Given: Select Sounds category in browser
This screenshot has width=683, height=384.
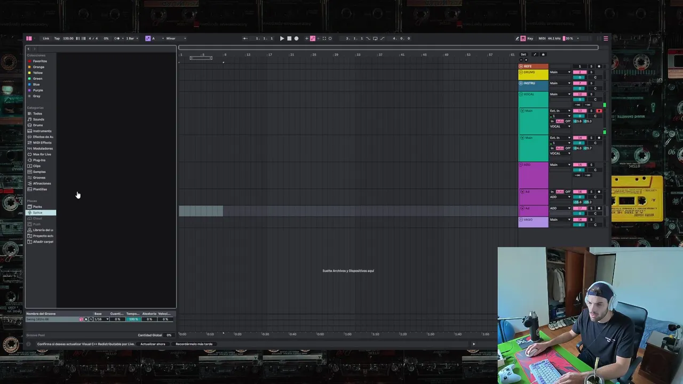Looking at the screenshot, I should point(38,119).
